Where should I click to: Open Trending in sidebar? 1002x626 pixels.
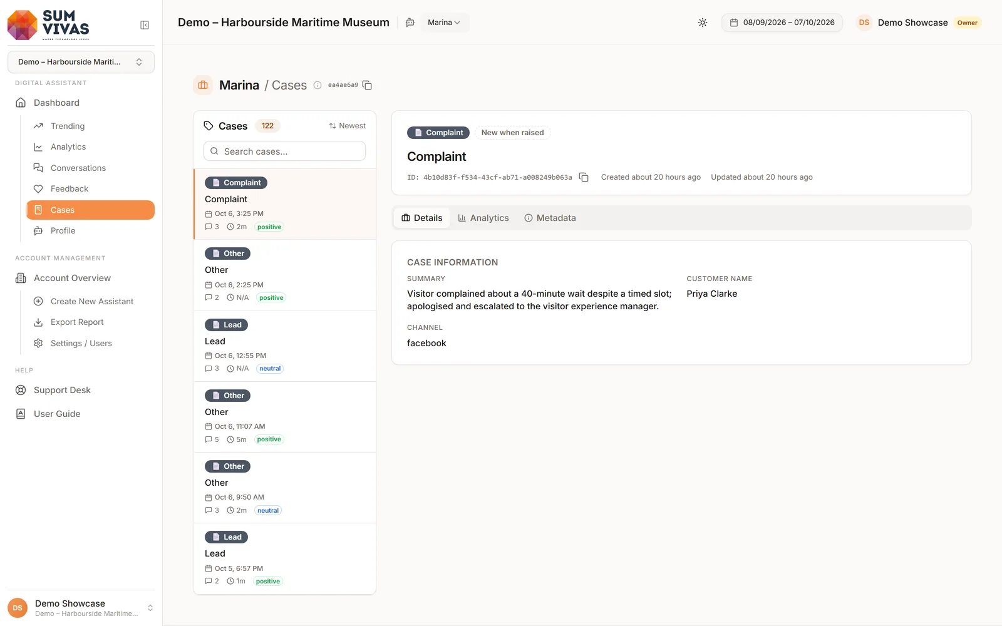[90, 126]
